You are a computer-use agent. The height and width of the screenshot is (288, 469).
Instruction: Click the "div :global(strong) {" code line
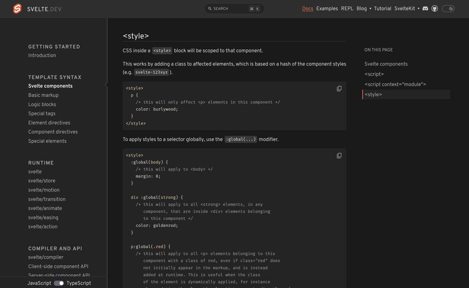(x=157, y=197)
